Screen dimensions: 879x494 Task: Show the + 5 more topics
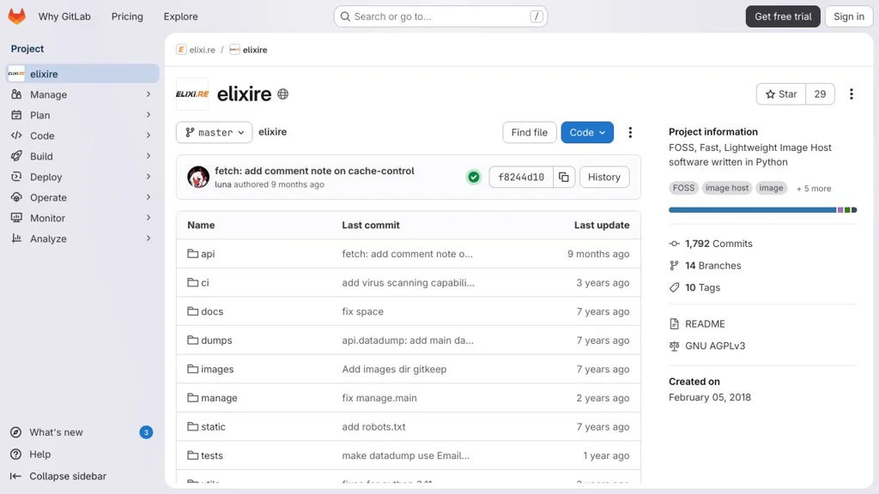814,188
